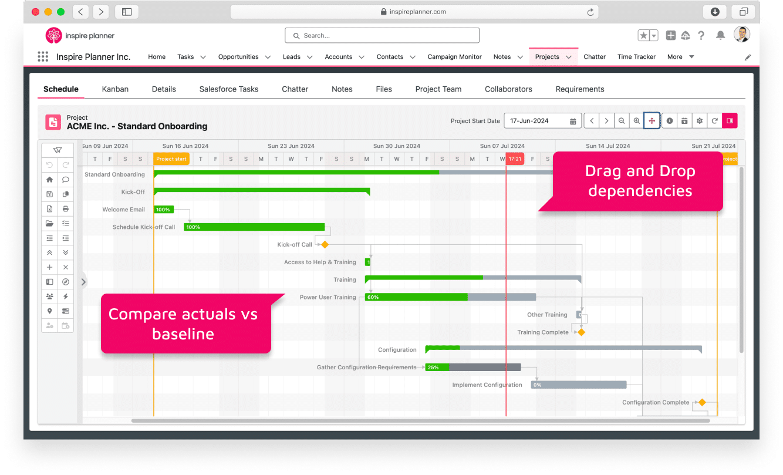Click the save disk icon
Screen dimensions: 783x475
click(x=49, y=194)
